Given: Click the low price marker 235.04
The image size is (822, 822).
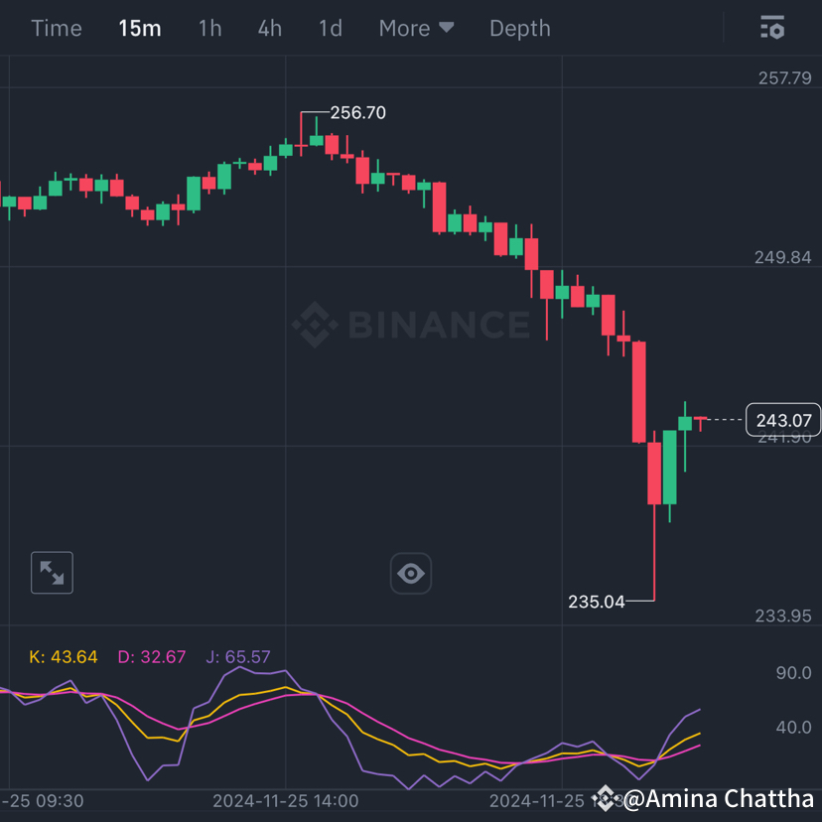Looking at the screenshot, I should pyautogui.click(x=597, y=602).
